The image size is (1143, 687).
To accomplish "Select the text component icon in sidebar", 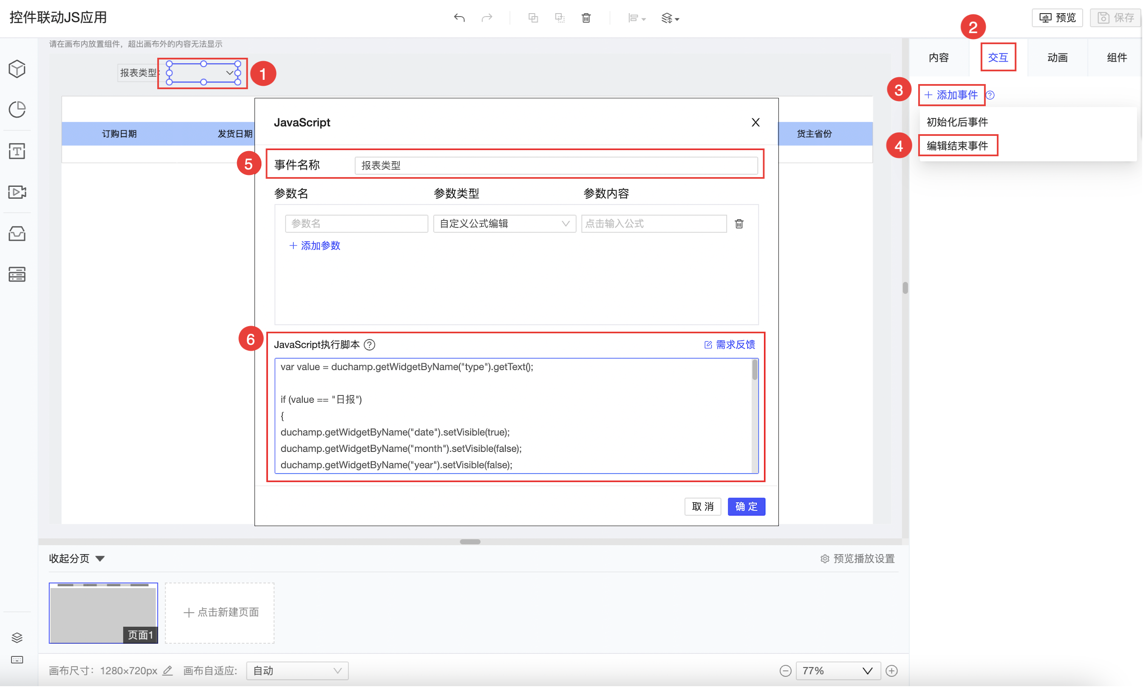I will pos(17,151).
